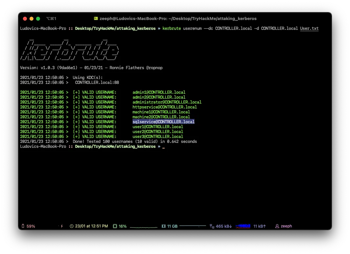
Task: Click the charging lightning bolt icon
Action: point(62,226)
